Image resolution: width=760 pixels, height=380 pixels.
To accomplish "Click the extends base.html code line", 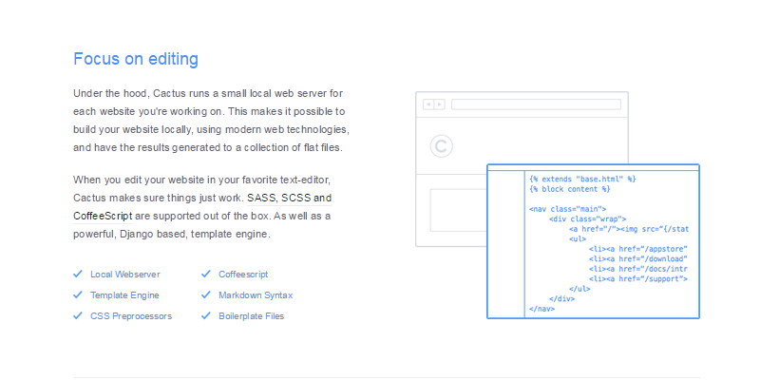I will (581, 179).
